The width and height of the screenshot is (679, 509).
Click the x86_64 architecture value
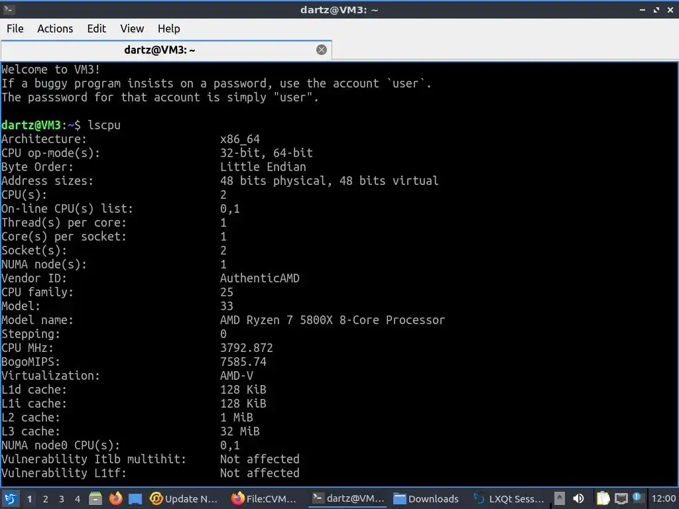pyautogui.click(x=240, y=139)
